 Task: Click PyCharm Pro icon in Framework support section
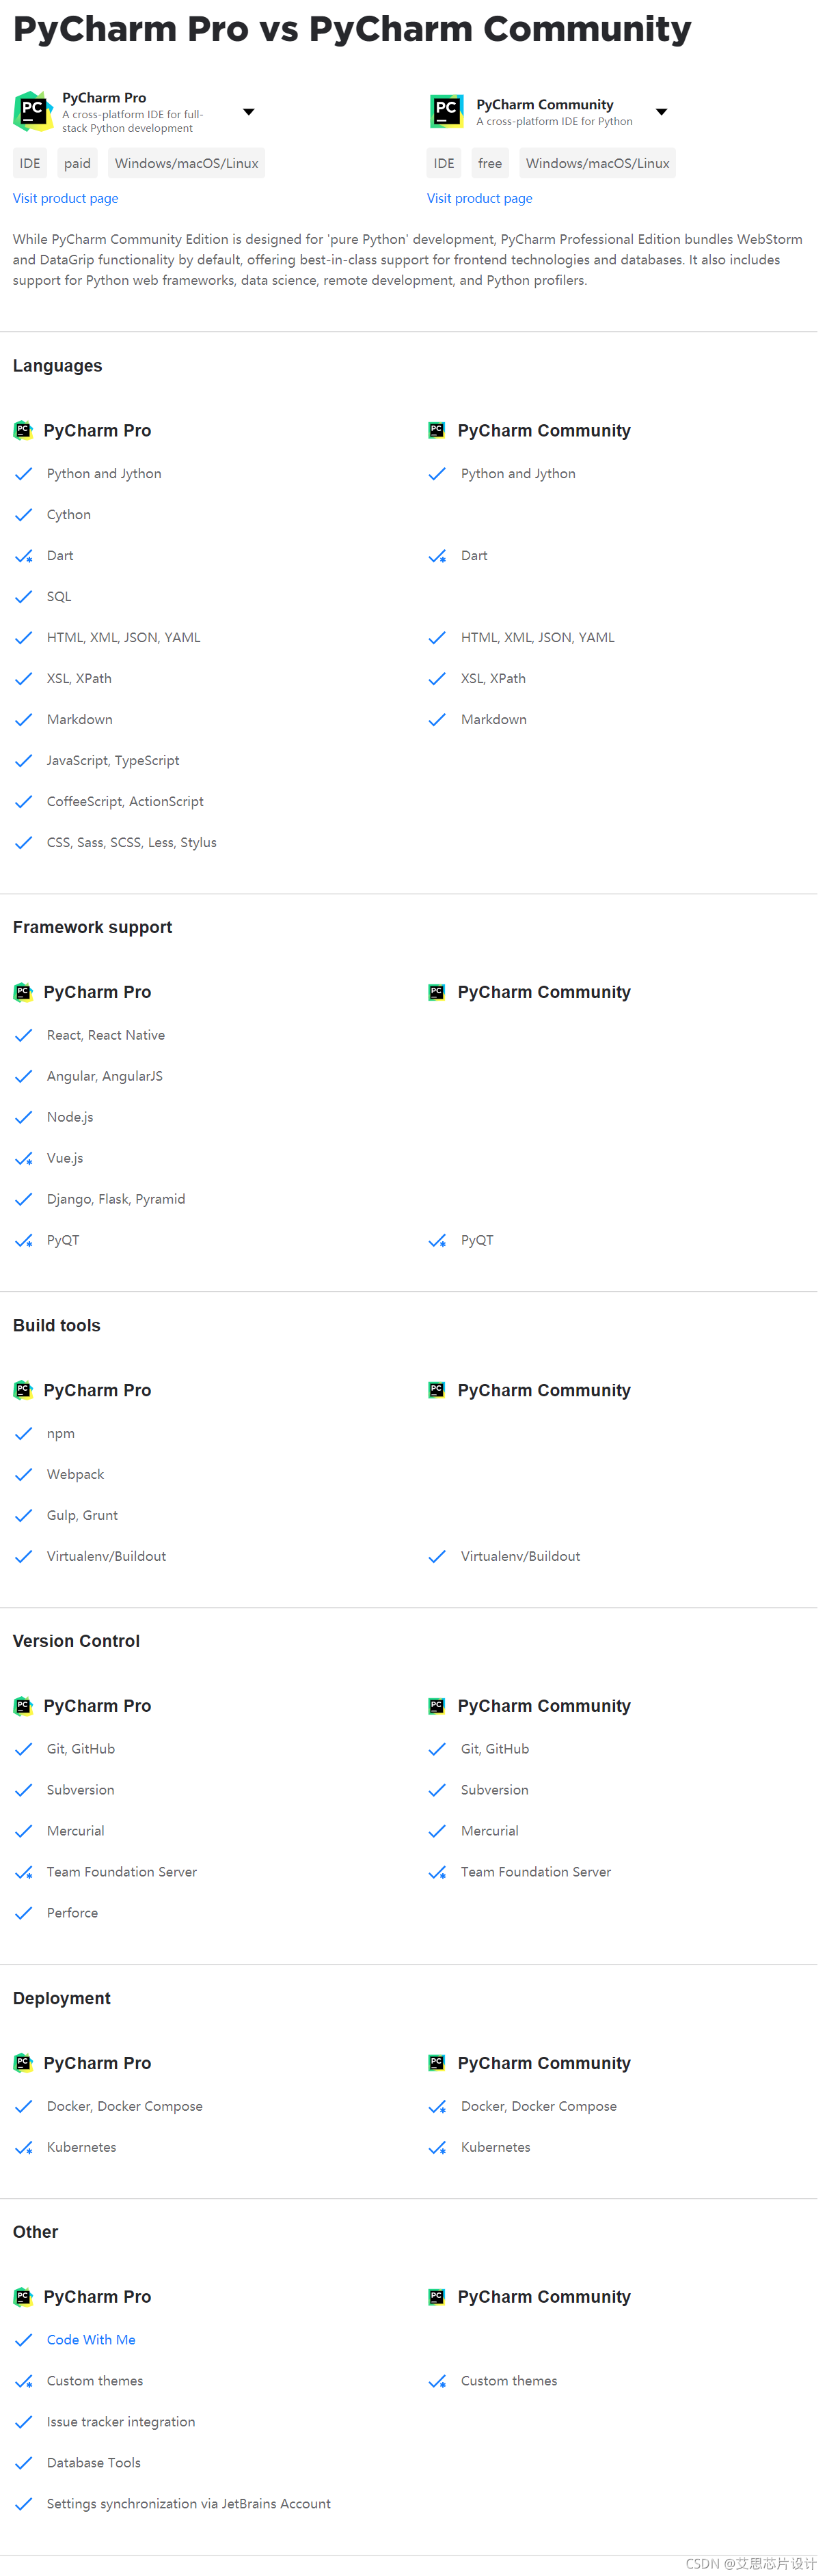[23, 993]
